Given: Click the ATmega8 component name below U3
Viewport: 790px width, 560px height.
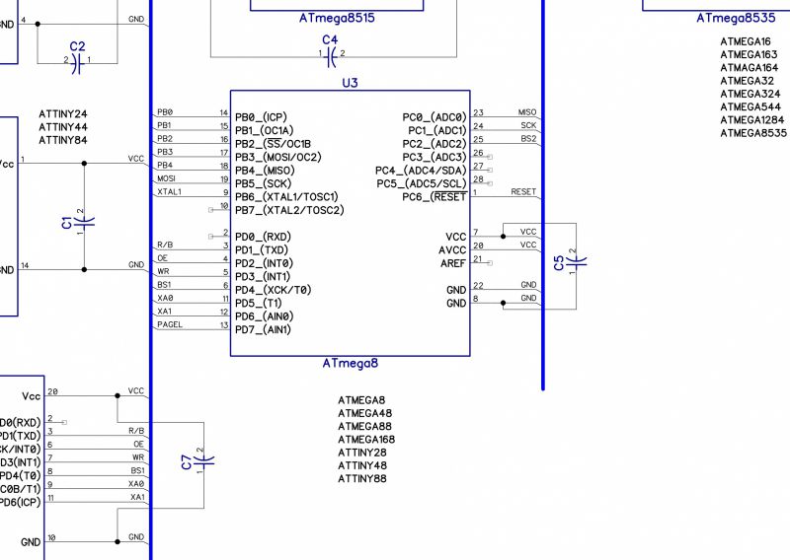Looking at the screenshot, I should [x=350, y=364].
